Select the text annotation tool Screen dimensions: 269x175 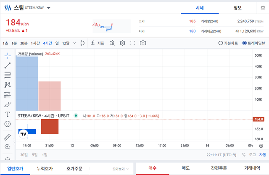pyautogui.click(x=8, y=114)
